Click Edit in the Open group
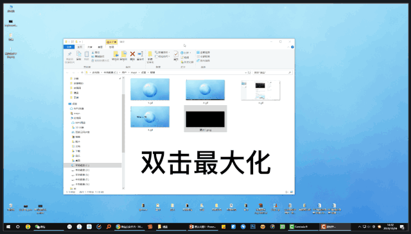The height and width of the screenshot is (234, 411). point(185,57)
